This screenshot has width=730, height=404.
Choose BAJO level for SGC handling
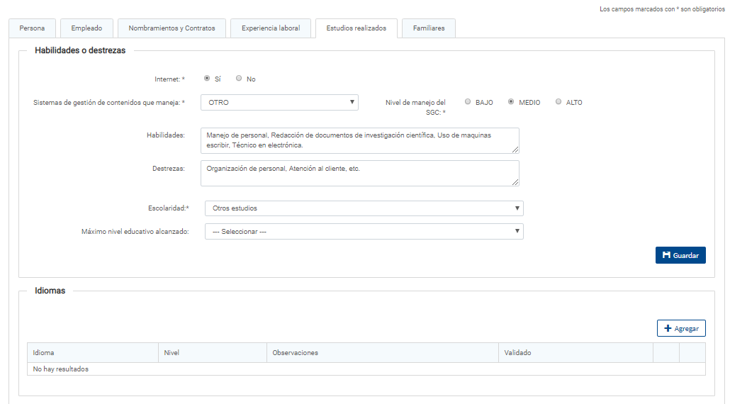(x=468, y=102)
